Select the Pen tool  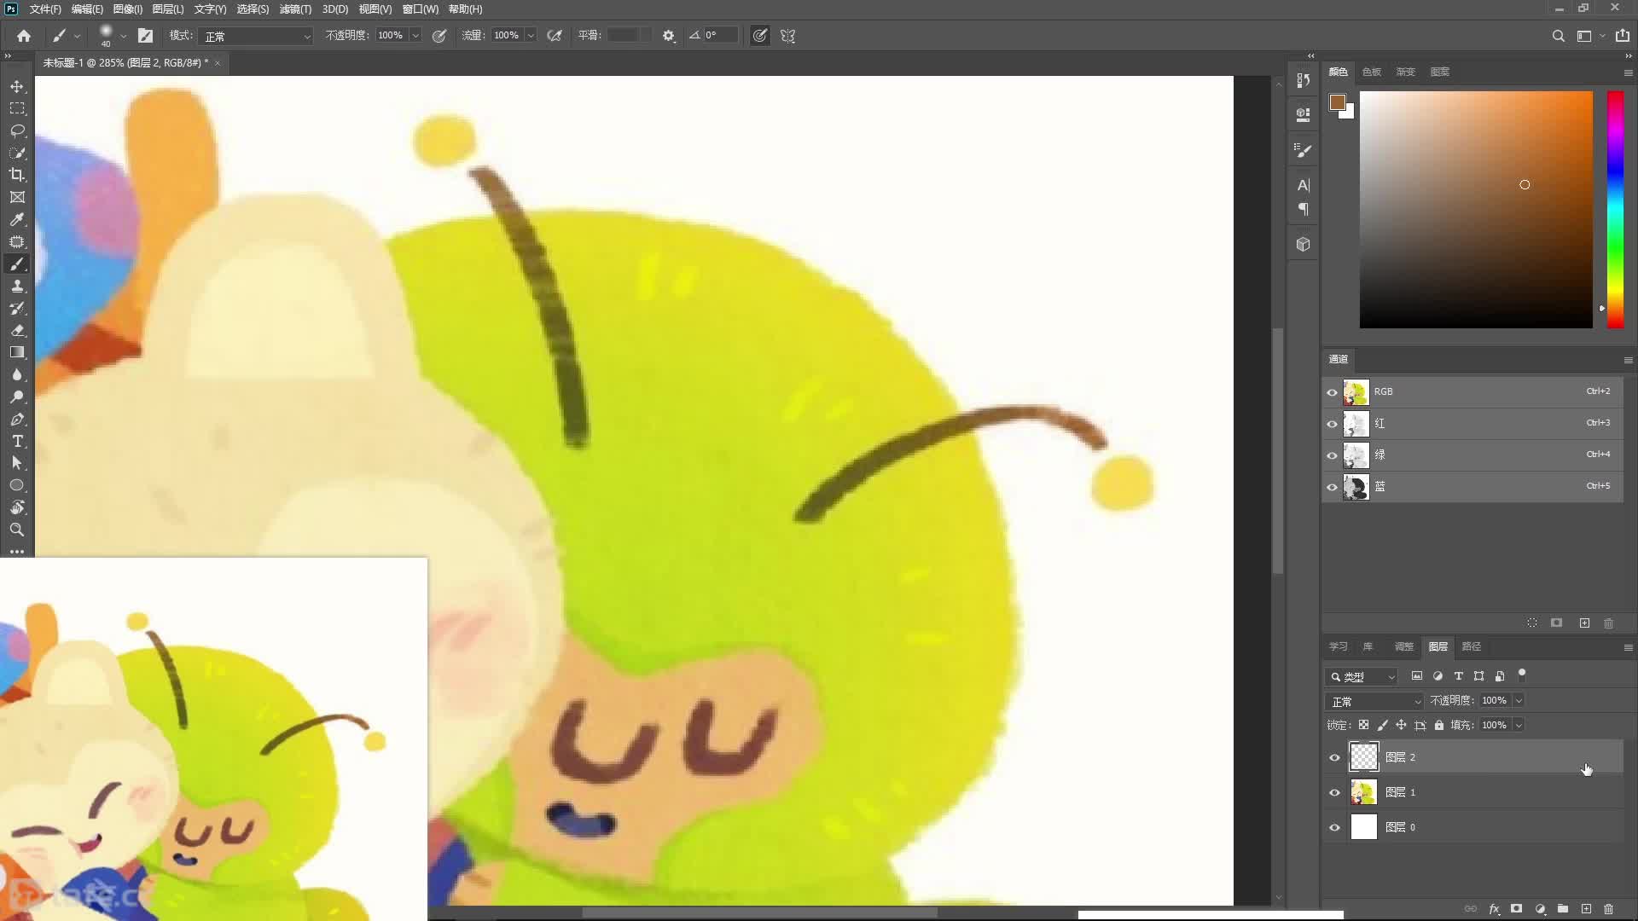[x=17, y=420]
